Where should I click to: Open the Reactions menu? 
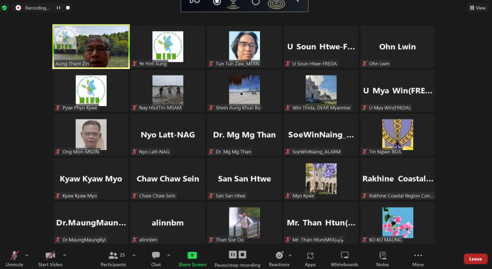tap(279, 256)
